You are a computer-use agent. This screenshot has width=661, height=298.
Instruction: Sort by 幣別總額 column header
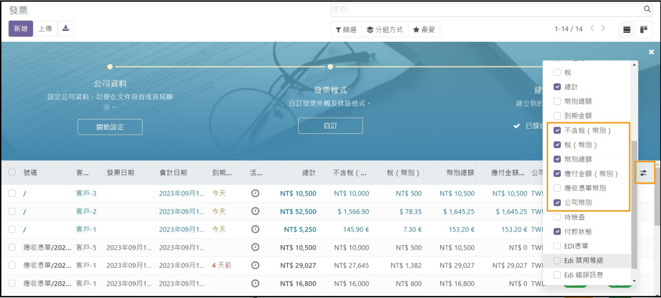tap(450, 172)
